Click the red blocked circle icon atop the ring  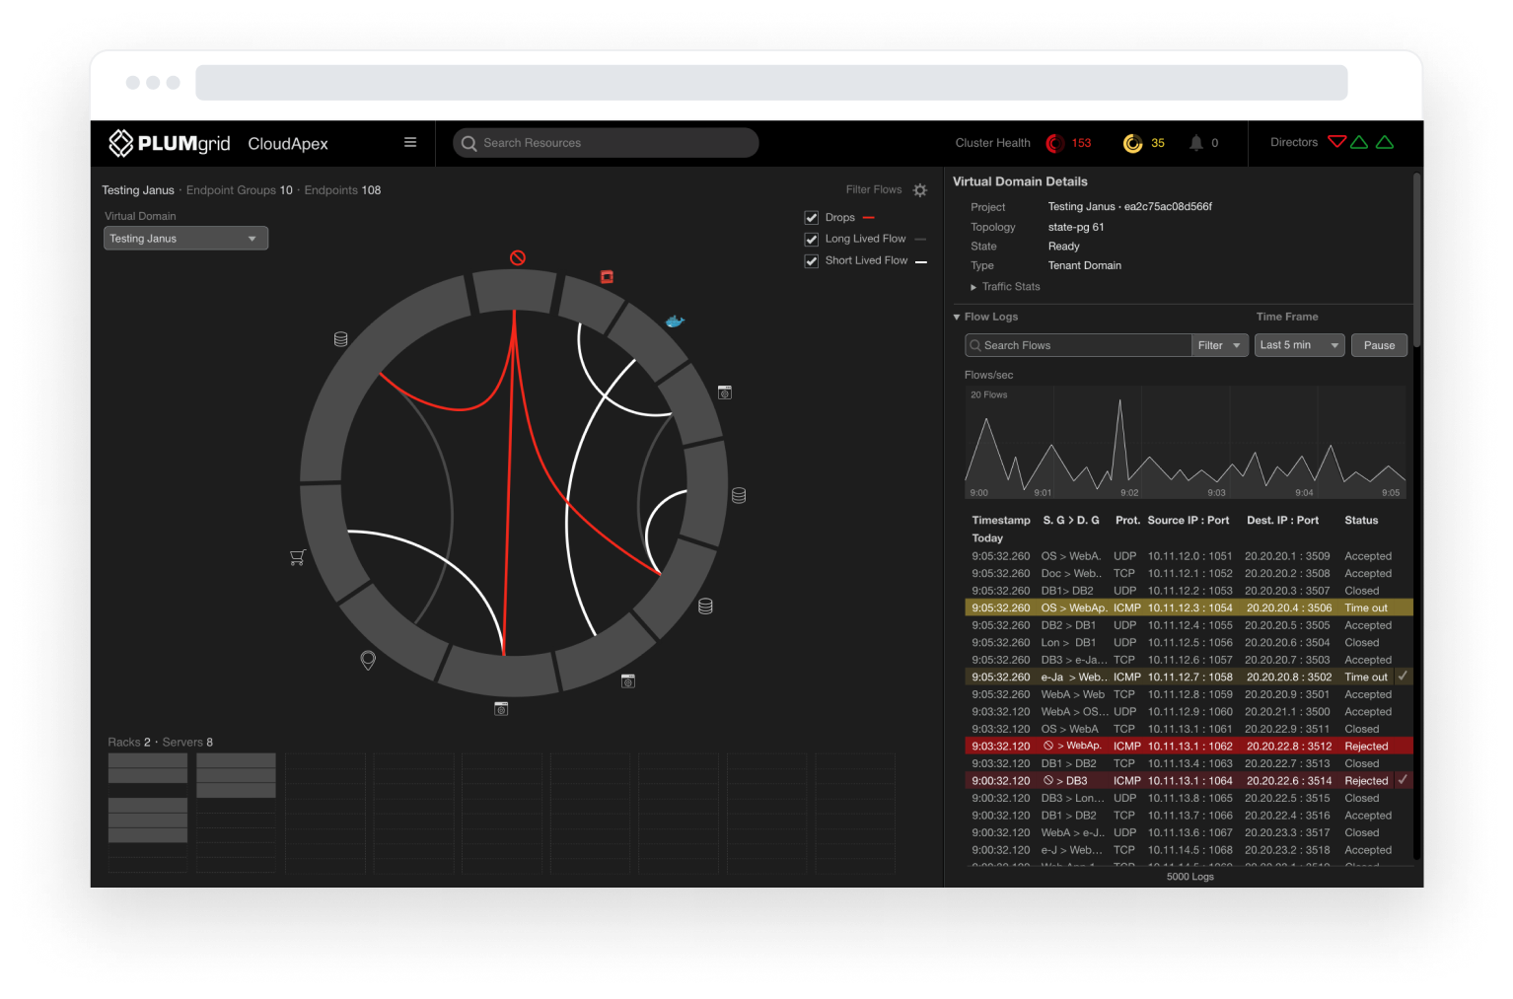pos(518,257)
